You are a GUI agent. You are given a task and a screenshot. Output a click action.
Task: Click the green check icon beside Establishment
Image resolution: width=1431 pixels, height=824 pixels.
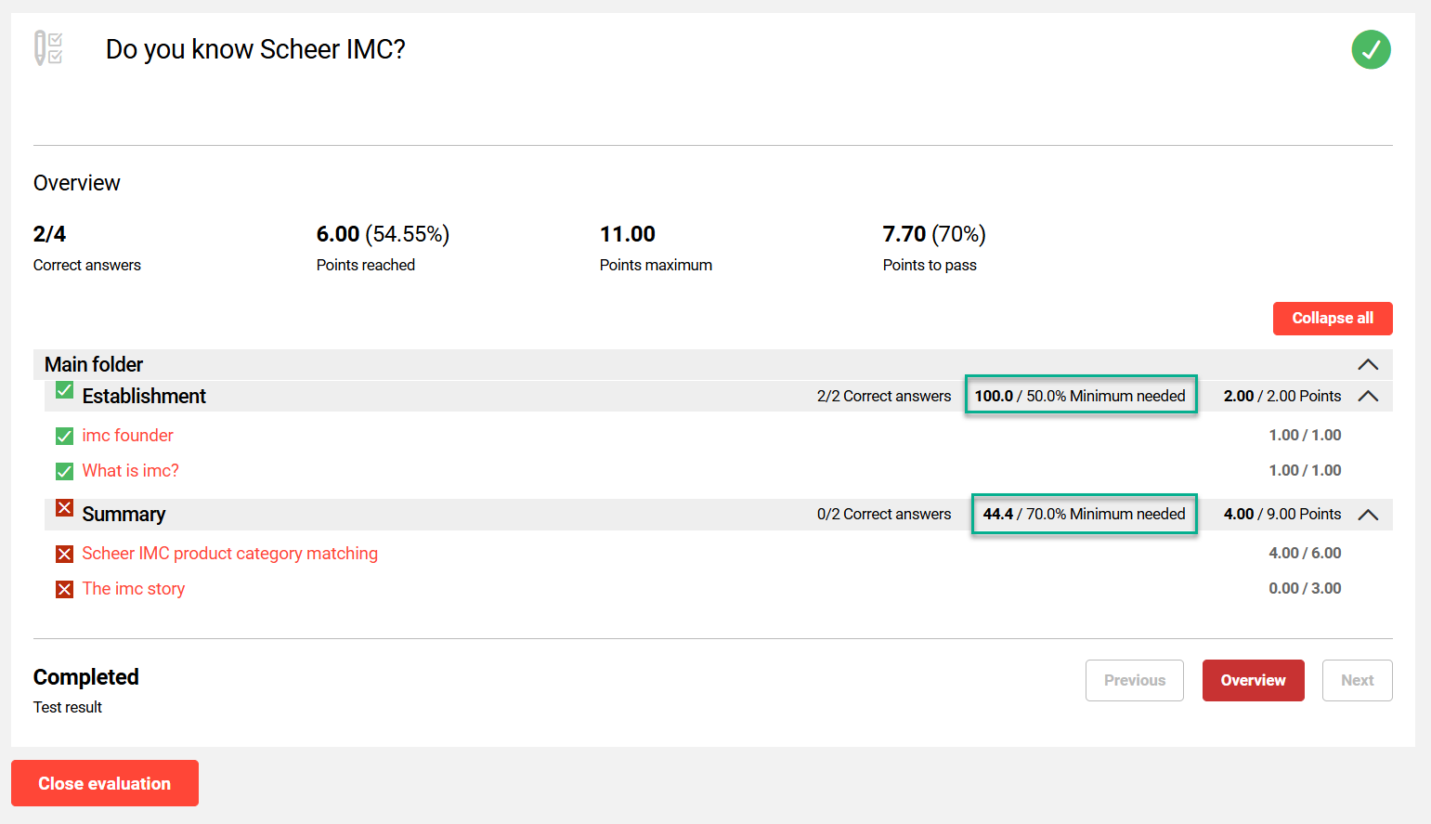64,390
